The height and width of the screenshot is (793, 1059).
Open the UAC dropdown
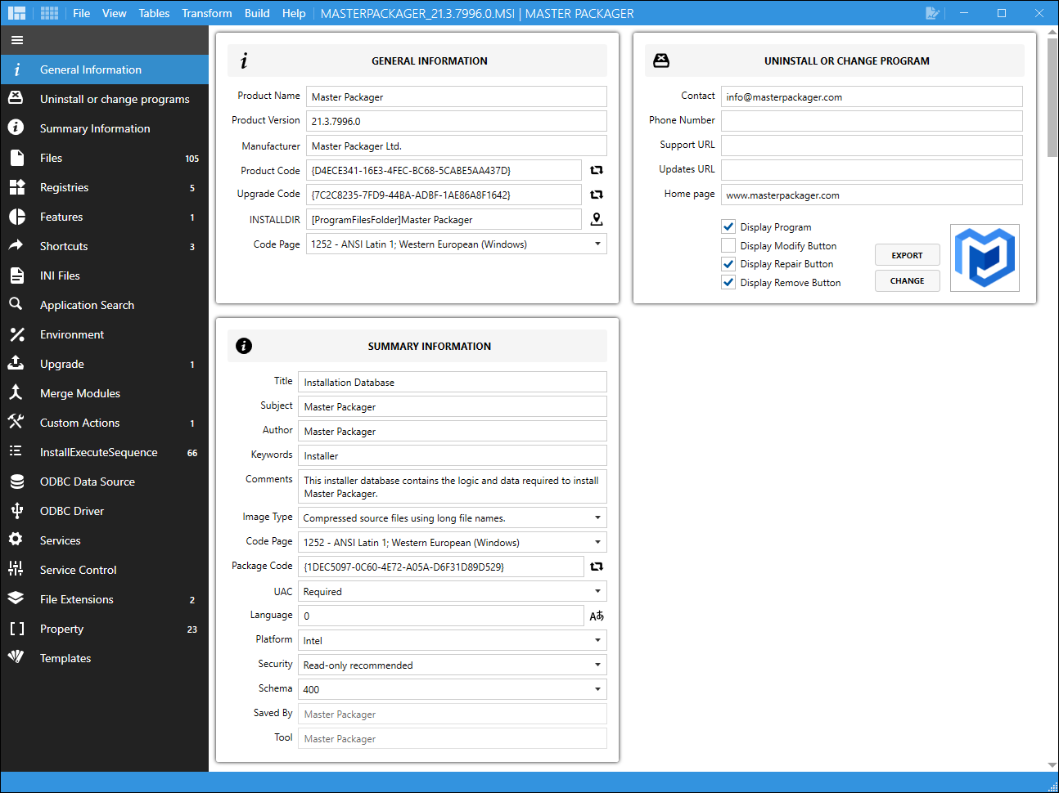[598, 591]
